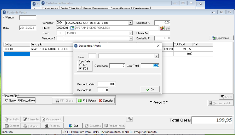This screenshot has height=135, width=235.
Task: Close the Descontos / Frete dialog
Action: point(158,46)
